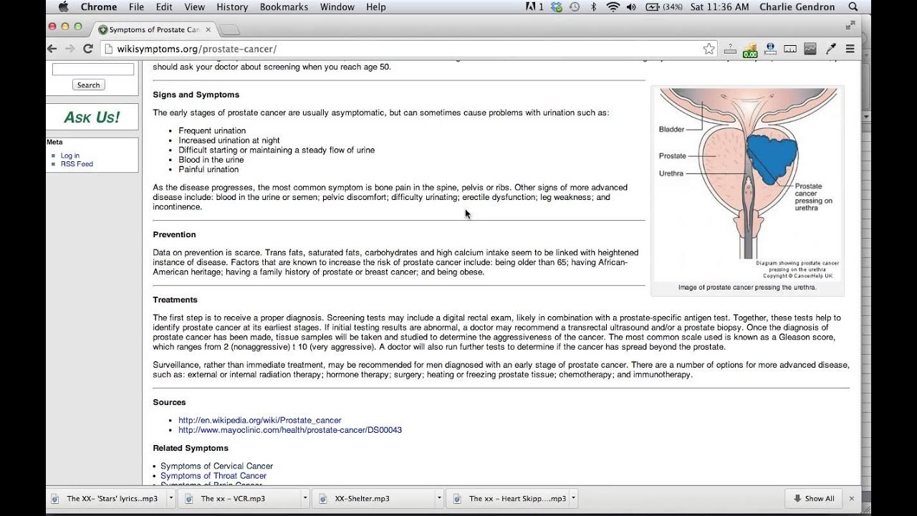This screenshot has width=917, height=516.
Task: Click Show All downloads button
Action: pyautogui.click(x=814, y=499)
